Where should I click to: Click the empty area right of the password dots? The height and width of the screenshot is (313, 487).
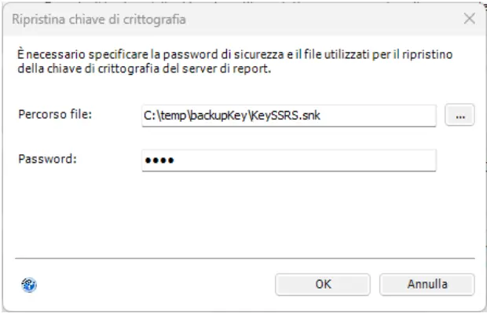point(305,160)
